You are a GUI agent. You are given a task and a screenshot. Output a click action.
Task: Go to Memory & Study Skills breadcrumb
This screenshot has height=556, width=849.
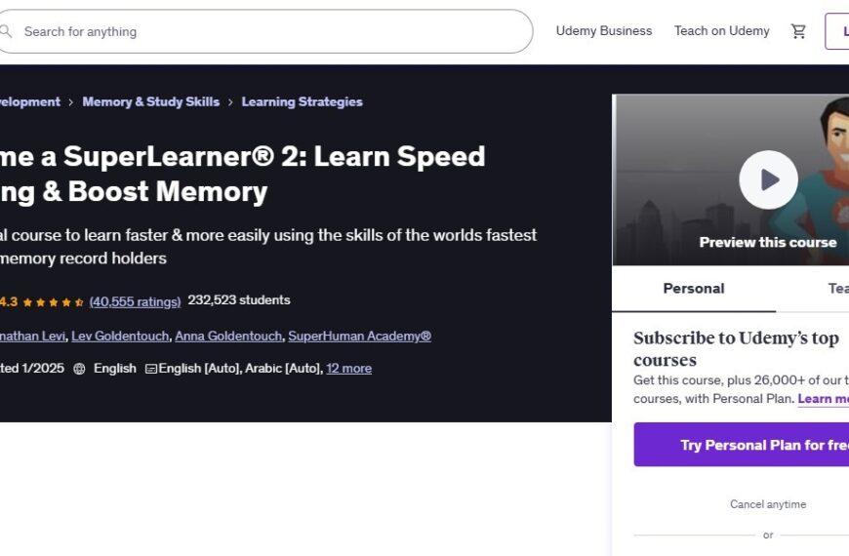point(151,101)
